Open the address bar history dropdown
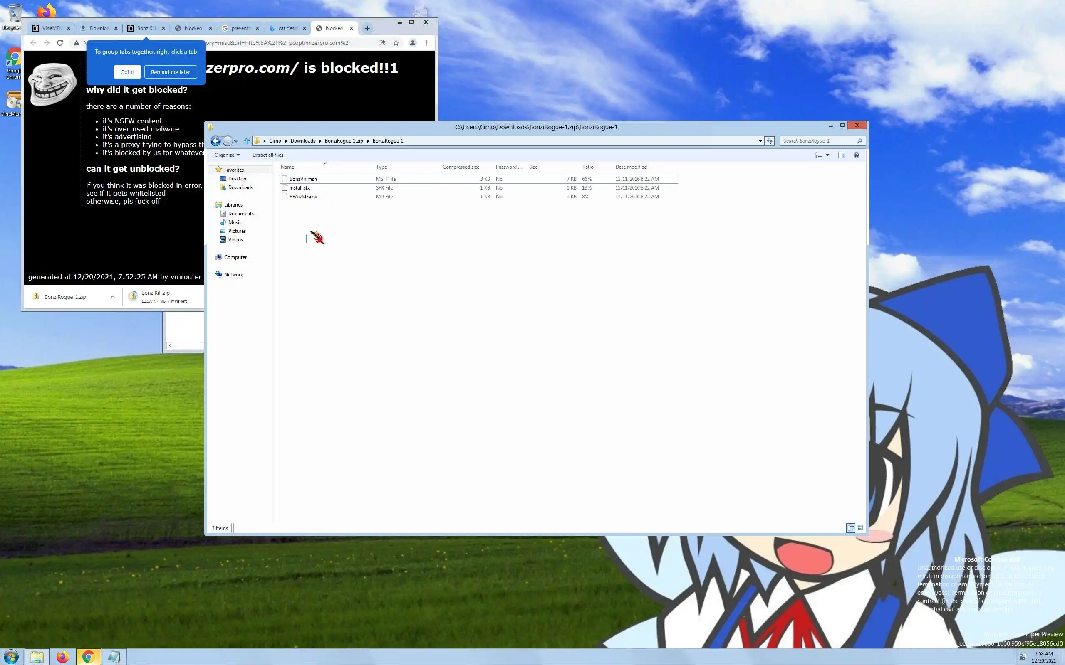Image resolution: width=1065 pixels, height=665 pixels. pyautogui.click(x=760, y=141)
